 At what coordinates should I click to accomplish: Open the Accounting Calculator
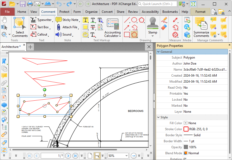point(113,27)
